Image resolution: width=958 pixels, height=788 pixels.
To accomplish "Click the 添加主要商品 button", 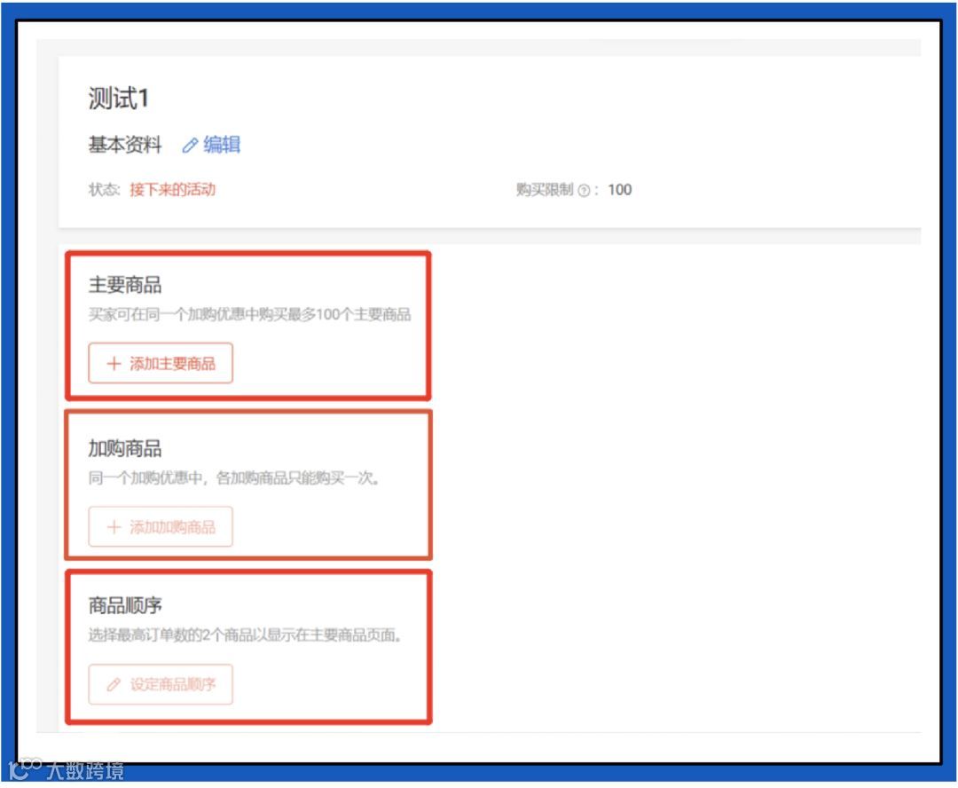I will pyautogui.click(x=161, y=363).
